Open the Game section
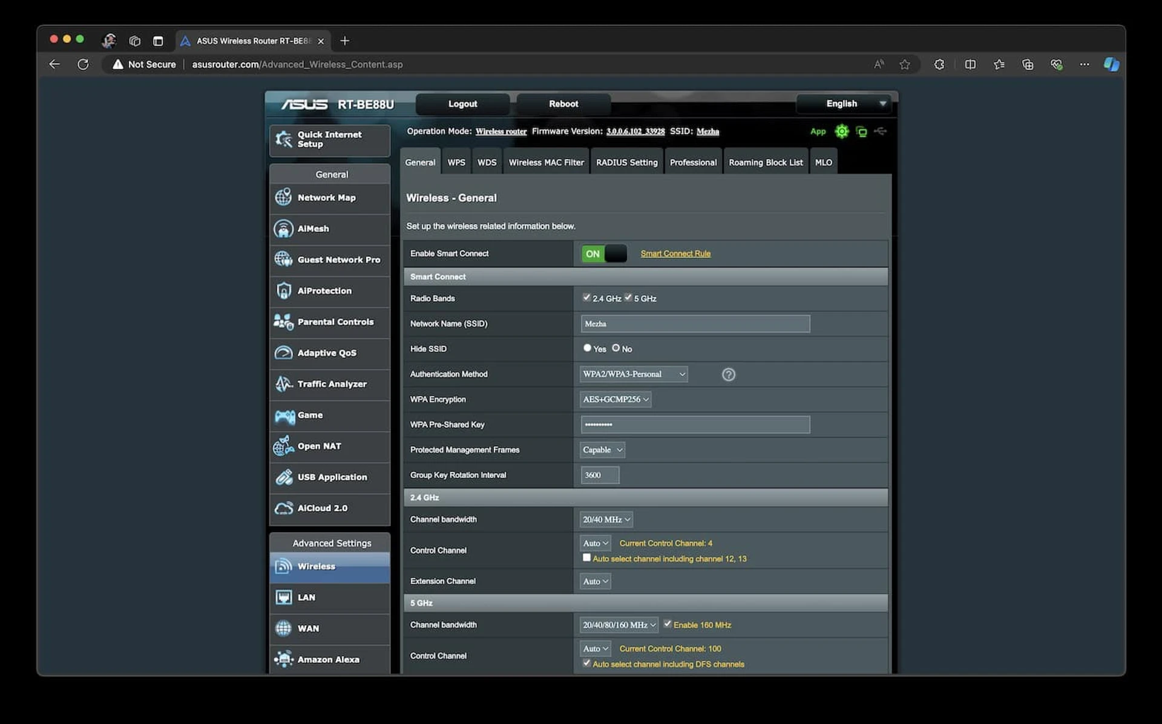This screenshot has height=724, width=1162. point(330,415)
